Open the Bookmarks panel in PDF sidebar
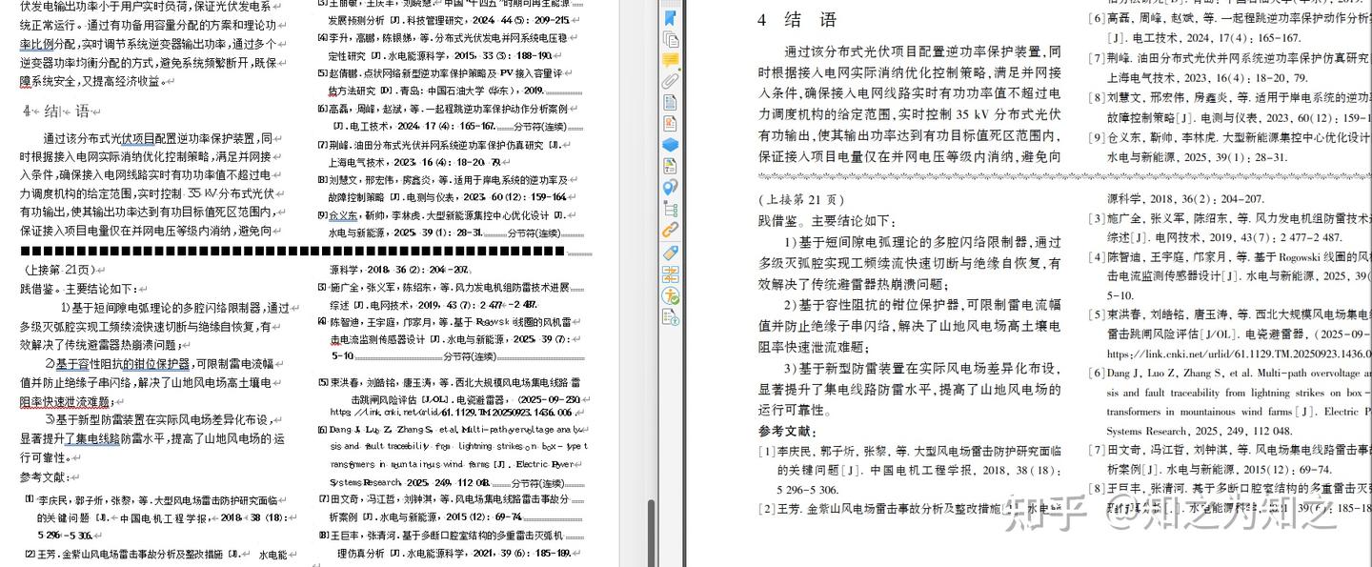1372x567 pixels. (670, 18)
